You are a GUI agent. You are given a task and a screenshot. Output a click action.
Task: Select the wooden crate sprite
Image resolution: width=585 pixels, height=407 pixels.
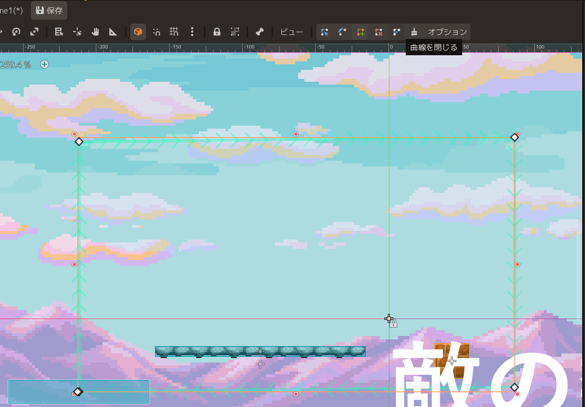coord(452,361)
